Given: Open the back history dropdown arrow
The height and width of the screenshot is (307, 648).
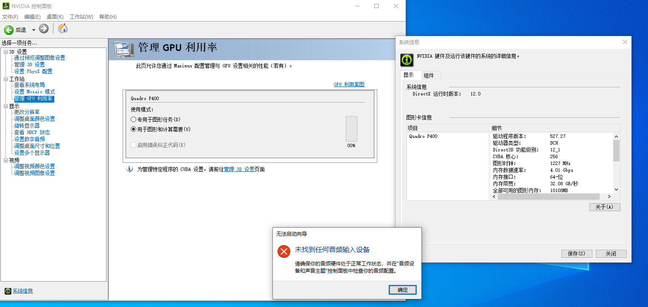Looking at the screenshot, I should [x=34, y=30].
